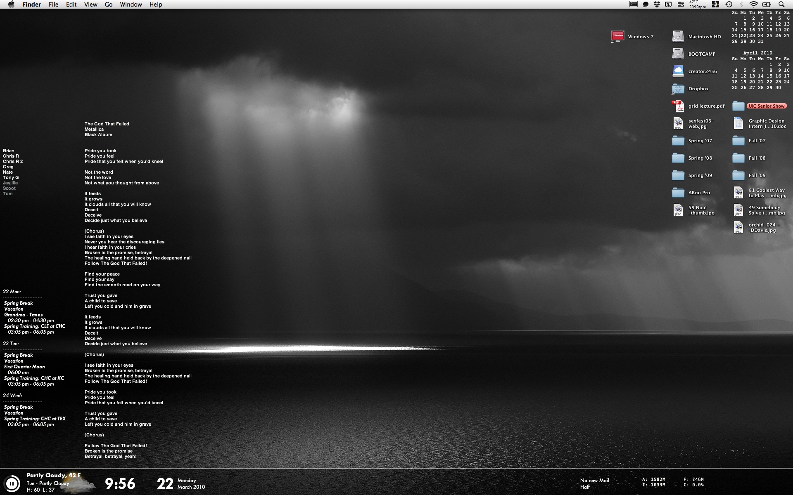
Task: Select the orchid_024 JDDavis.jpg file
Action: tap(738, 227)
